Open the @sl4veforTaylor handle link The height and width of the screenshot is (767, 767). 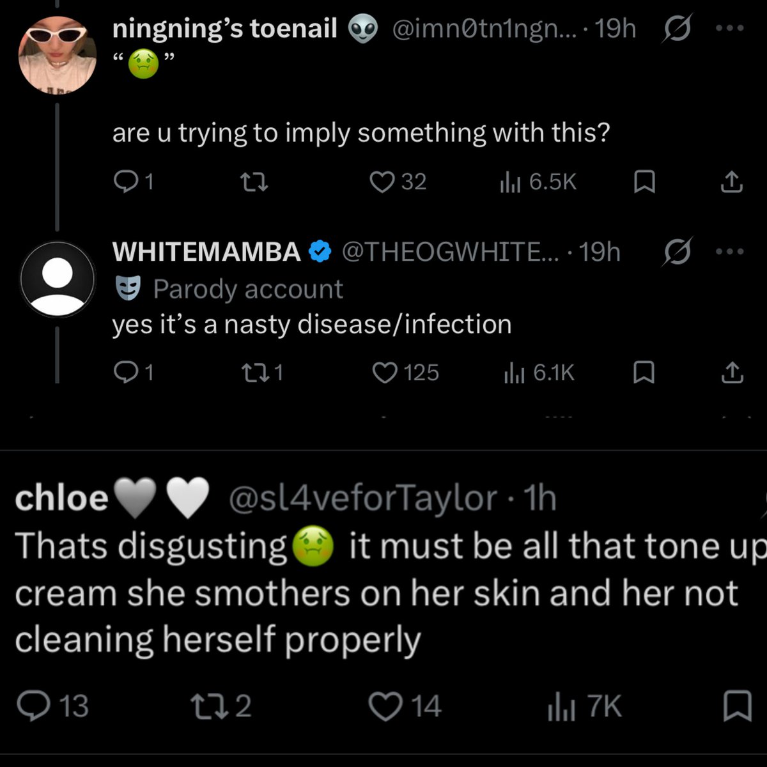point(363,498)
